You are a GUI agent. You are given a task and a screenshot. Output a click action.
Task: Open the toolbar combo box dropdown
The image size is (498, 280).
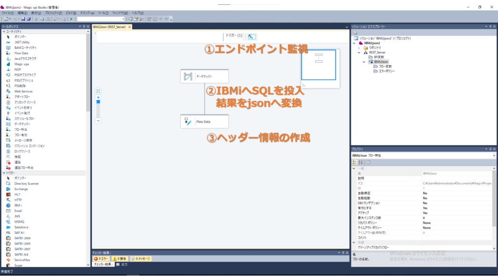pyautogui.click(x=123, y=19)
